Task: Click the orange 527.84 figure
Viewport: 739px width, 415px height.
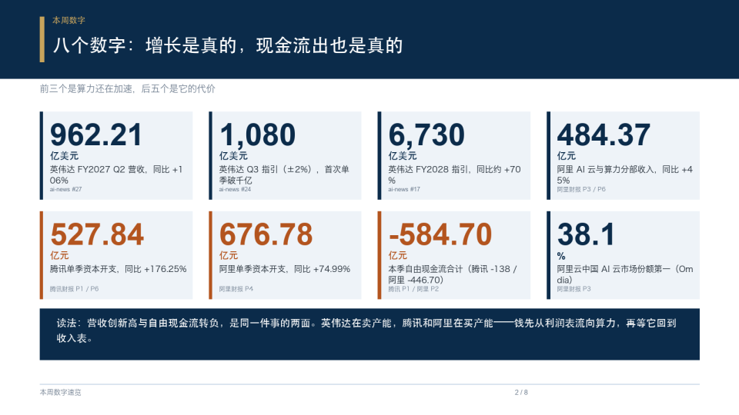Action: tap(97, 234)
